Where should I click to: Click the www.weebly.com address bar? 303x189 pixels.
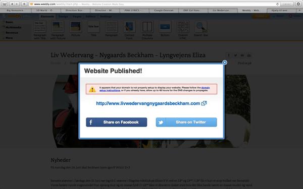tap(153, 4)
